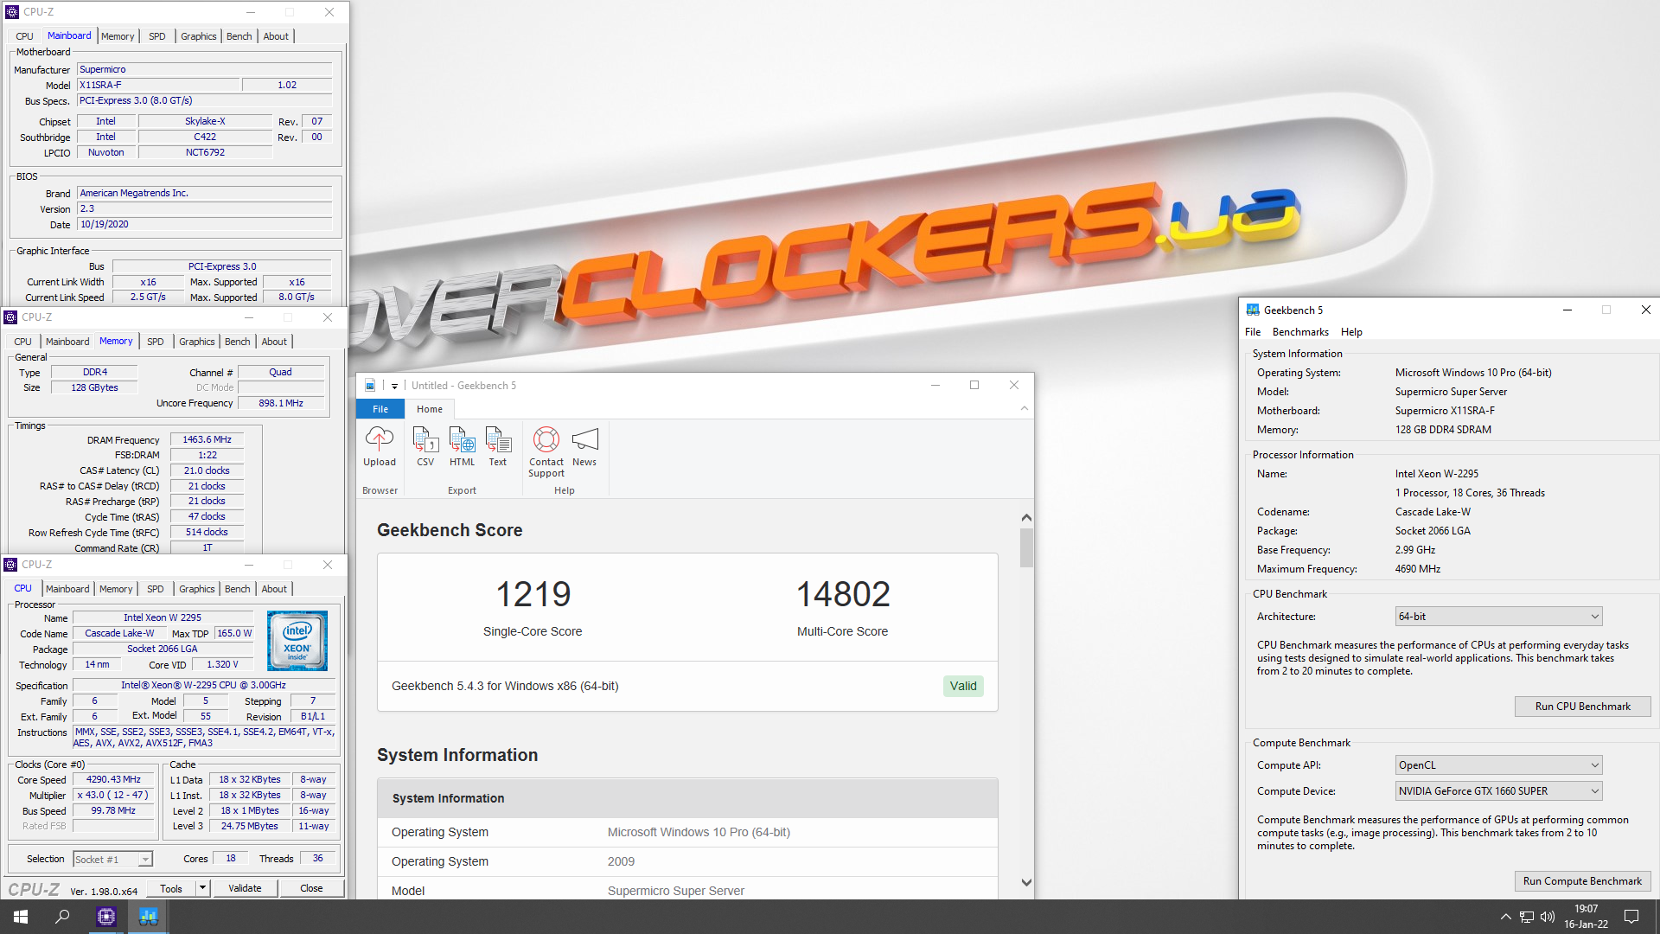This screenshot has height=934, width=1660.
Task: Collapse the Geekbench ribbon
Action: [x=1025, y=409]
